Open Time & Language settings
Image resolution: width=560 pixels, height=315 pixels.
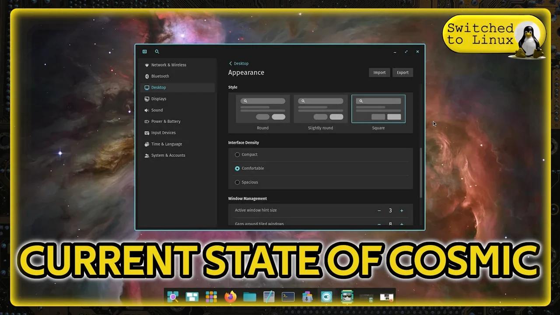click(x=166, y=144)
